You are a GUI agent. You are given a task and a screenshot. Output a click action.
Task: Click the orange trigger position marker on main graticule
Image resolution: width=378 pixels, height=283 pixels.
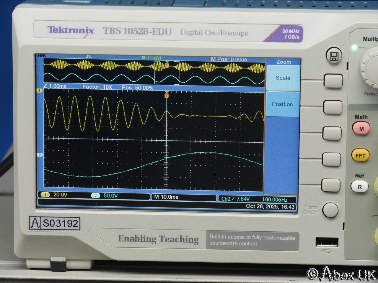click(x=167, y=95)
